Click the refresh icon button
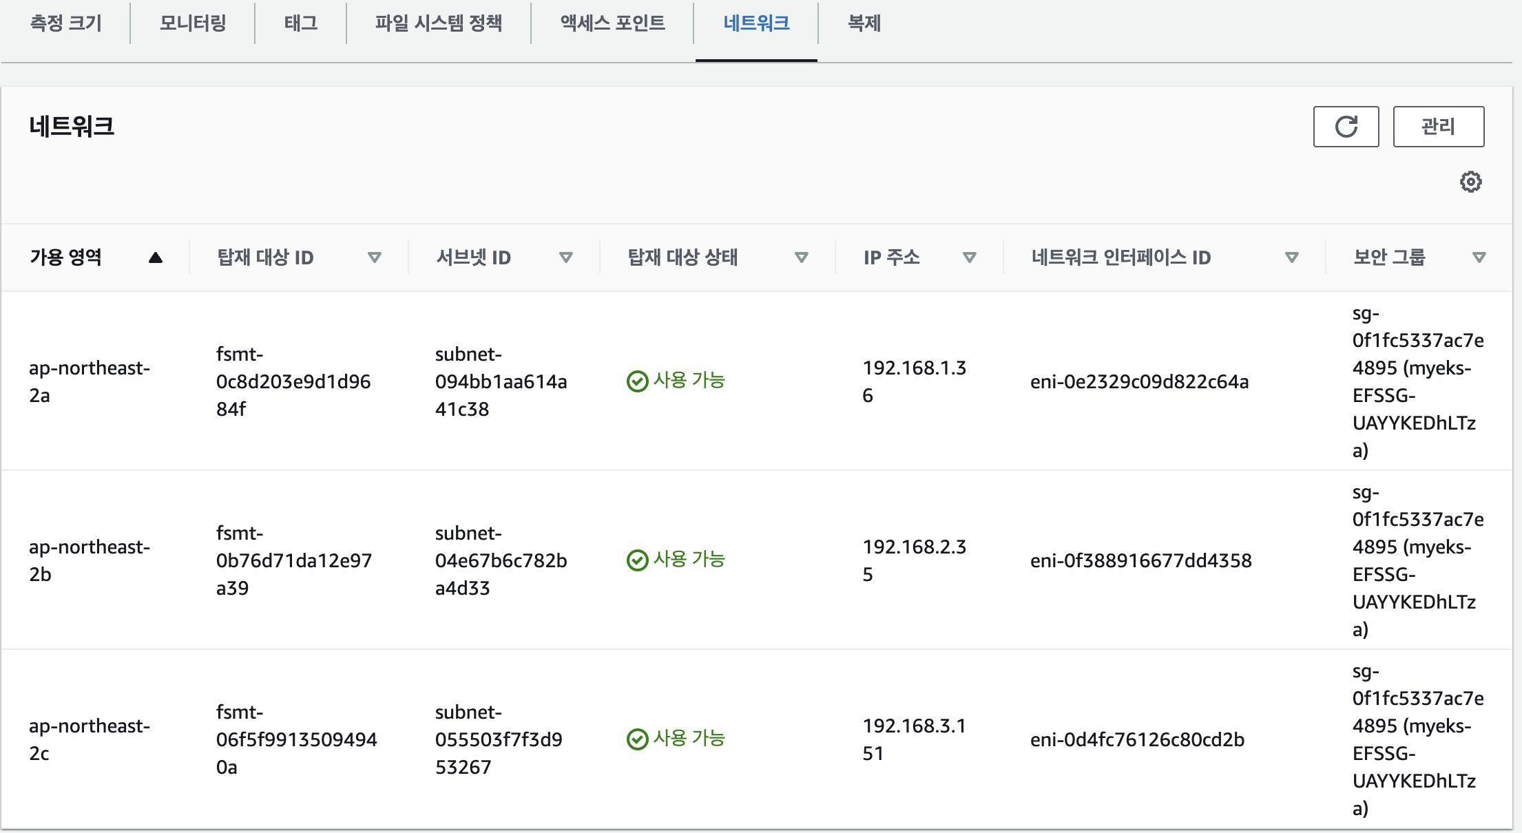The width and height of the screenshot is (1522, 833). coord(1346,127)
